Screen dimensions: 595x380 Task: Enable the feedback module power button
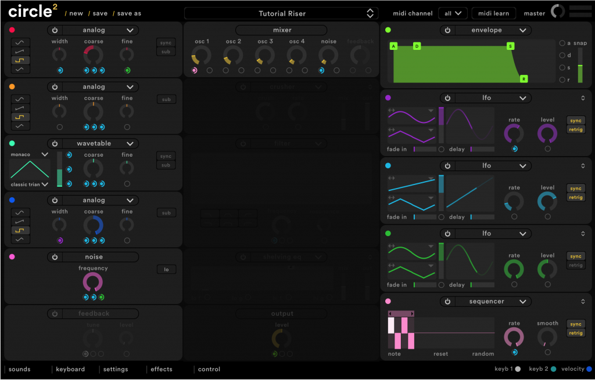pos(55,314)
